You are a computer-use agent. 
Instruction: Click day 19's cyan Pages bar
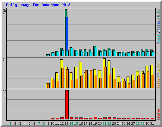(x=96, y=51)
